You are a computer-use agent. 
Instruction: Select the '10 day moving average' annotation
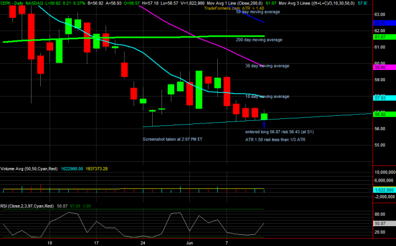(267, 97)
